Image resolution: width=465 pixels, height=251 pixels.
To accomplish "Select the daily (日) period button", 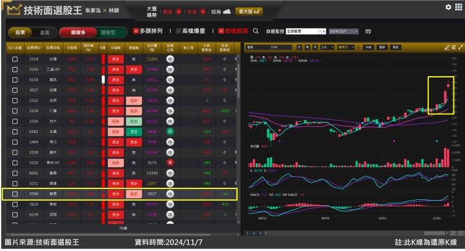I will 300,47.
